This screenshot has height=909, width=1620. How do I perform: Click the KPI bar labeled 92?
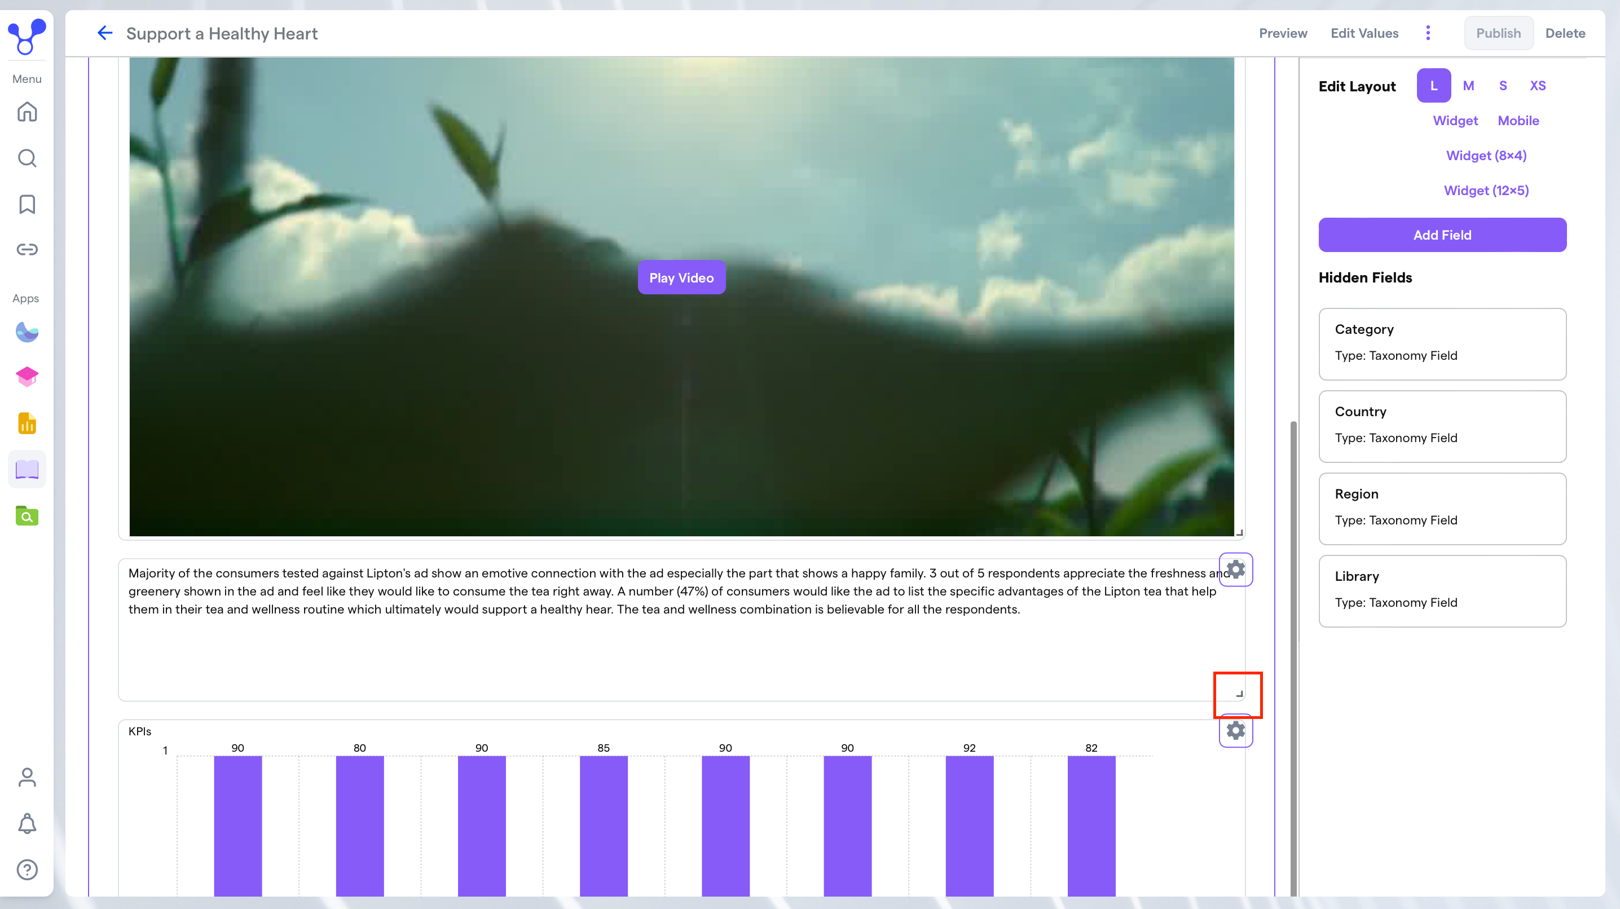click(x=970, y=826)
